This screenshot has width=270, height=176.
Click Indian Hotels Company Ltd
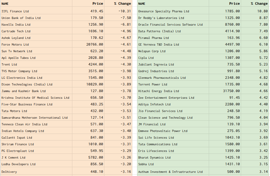pos(23,131)
